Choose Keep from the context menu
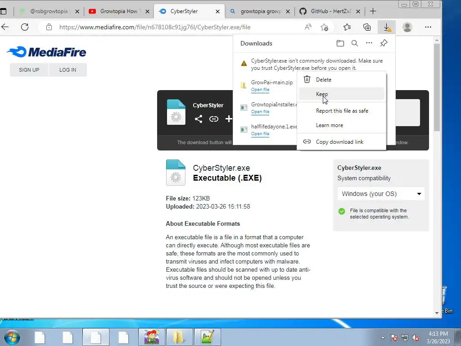461x346 pixels. (341, 94)
